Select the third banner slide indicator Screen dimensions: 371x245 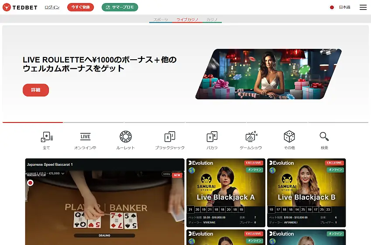coord(155,122)
